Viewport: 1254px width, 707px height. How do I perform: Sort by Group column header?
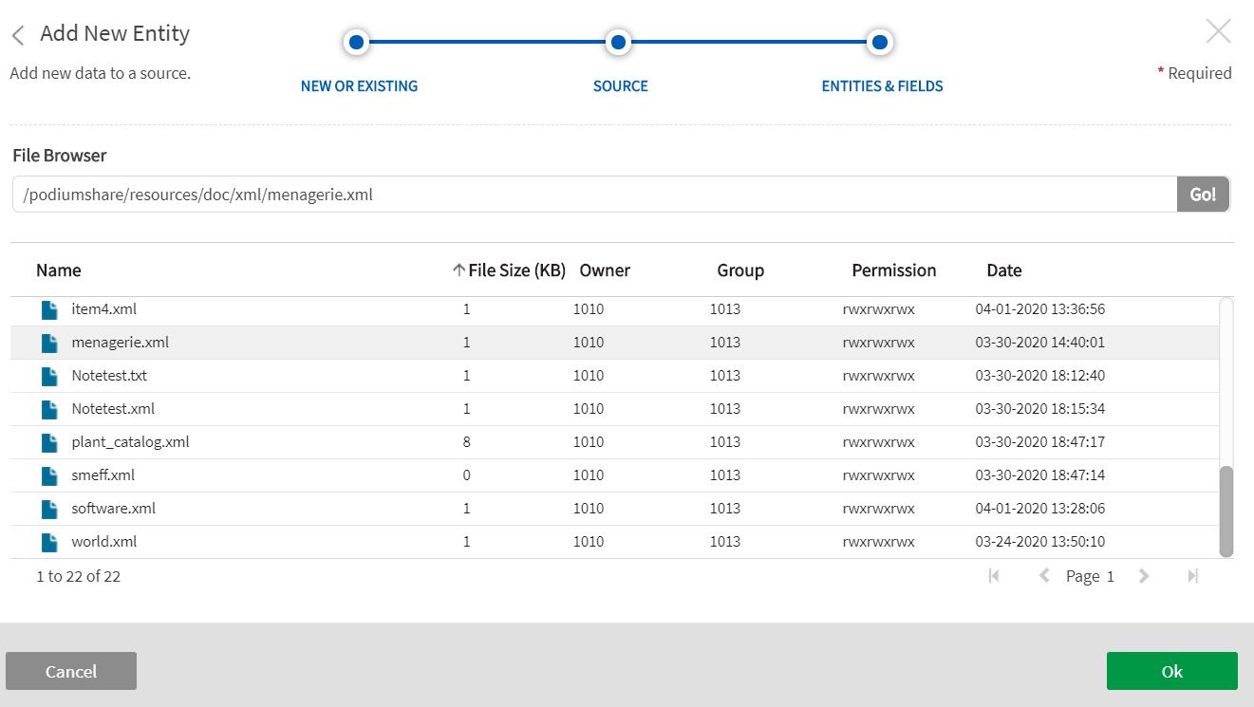click(x=740, y=270)
